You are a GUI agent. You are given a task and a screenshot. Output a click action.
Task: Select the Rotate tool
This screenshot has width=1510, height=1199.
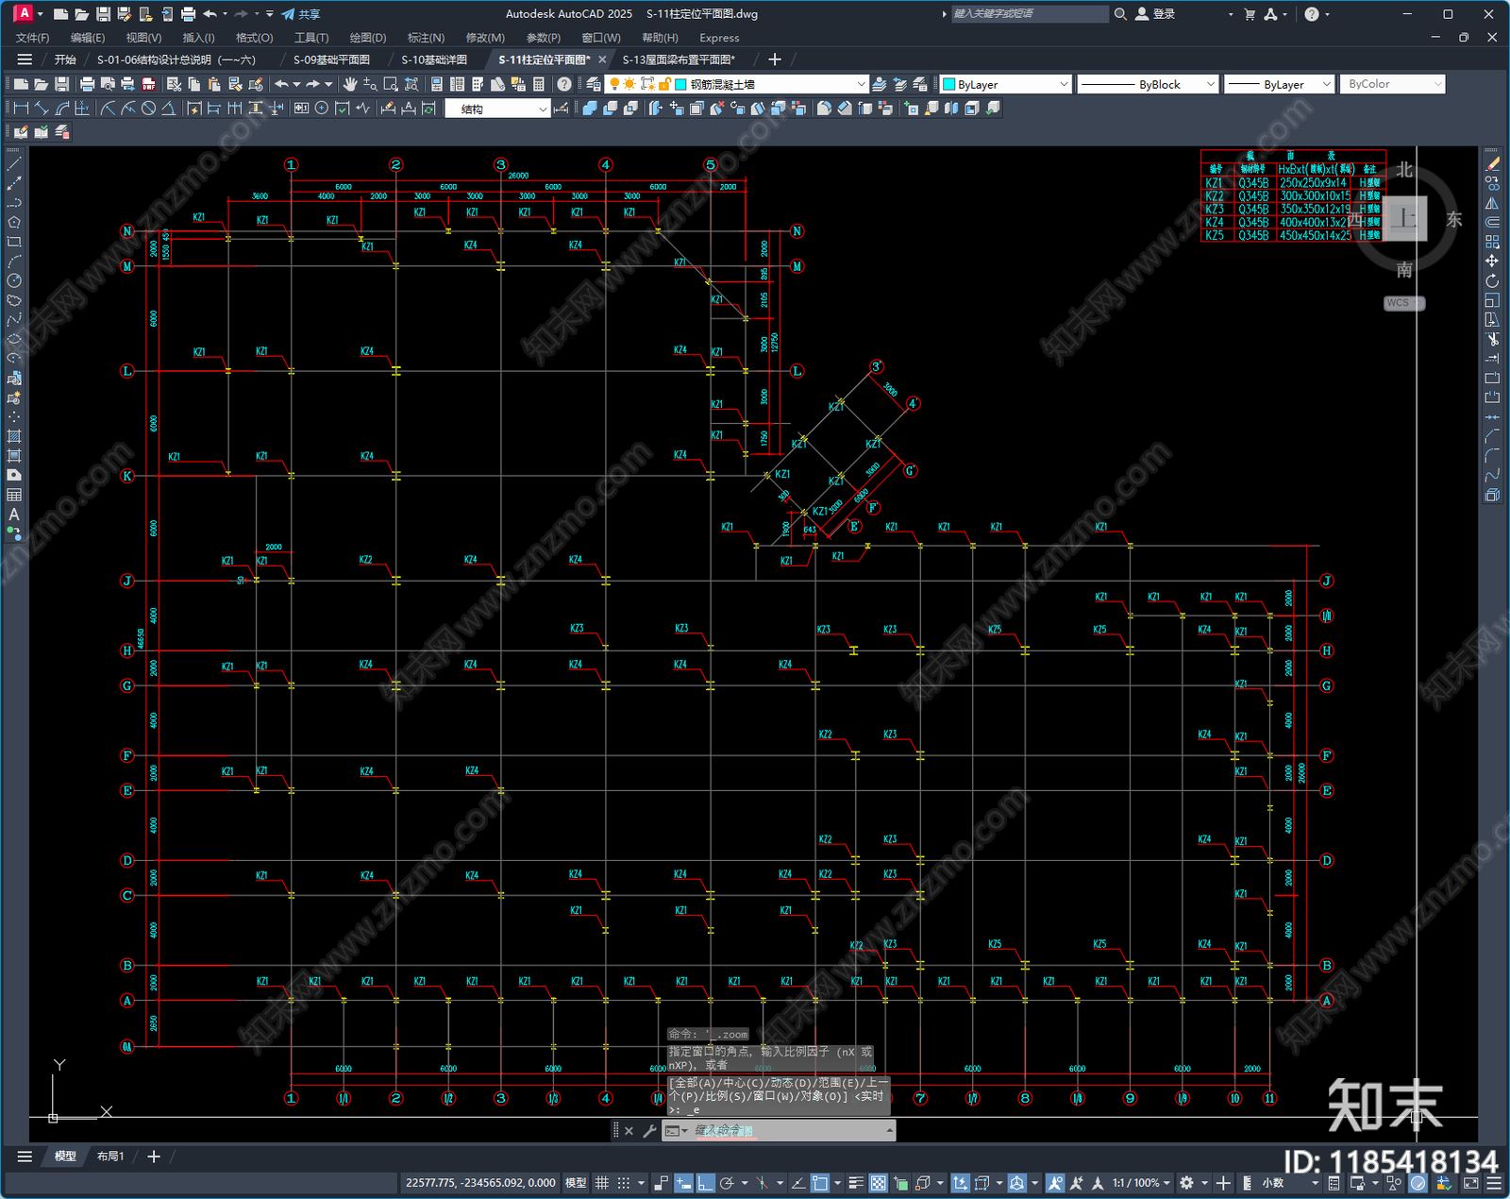point(1492,280)
